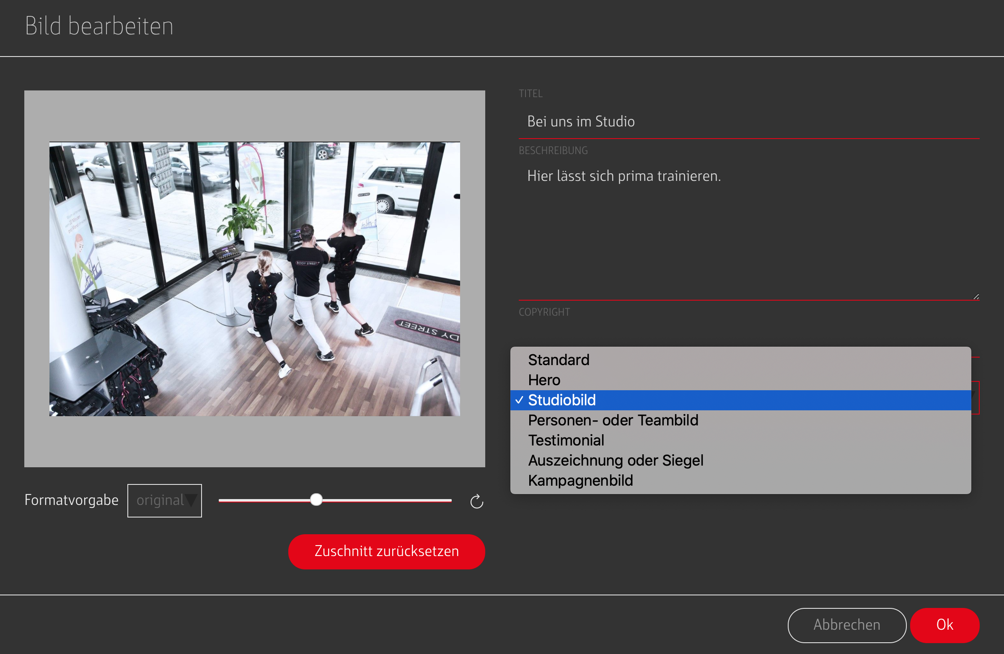Confirm with the red Ok button
The width and height of the screenshot is (1004, 654).
pos(944,625)
